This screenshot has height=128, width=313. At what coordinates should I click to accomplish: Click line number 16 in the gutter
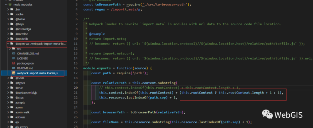(x=76, y=68)
